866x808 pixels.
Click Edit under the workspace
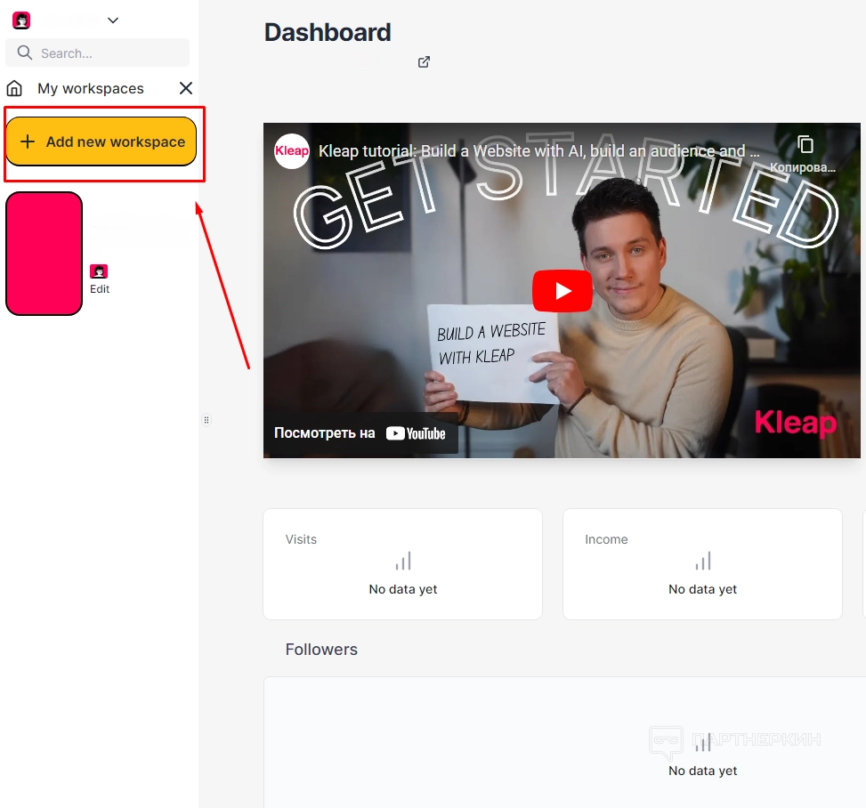point(100,289)
